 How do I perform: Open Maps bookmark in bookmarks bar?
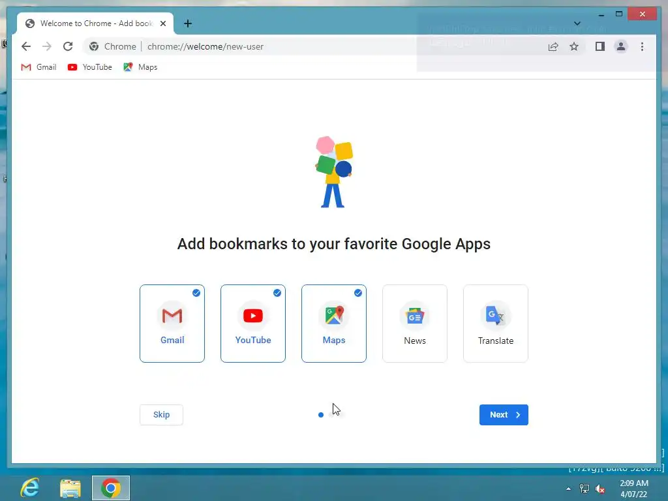(x=140, y=67)
